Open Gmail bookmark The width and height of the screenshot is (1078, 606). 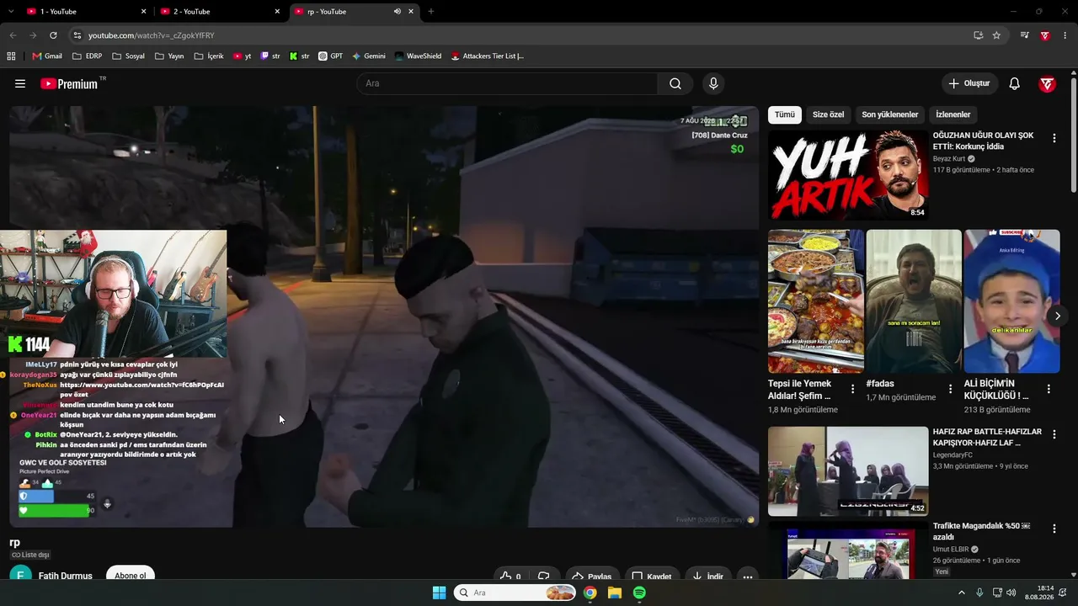(x=47, y=56)
